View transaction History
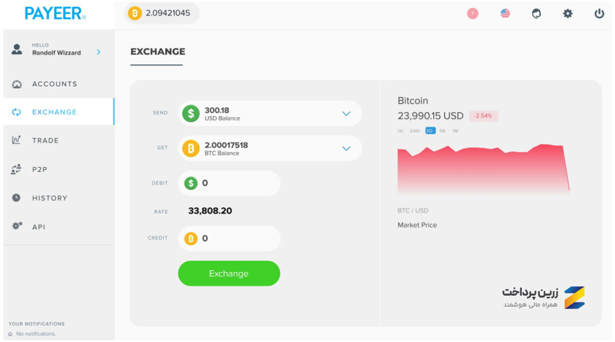Screen dimensions: 615x342 click(x=50, y=198)
